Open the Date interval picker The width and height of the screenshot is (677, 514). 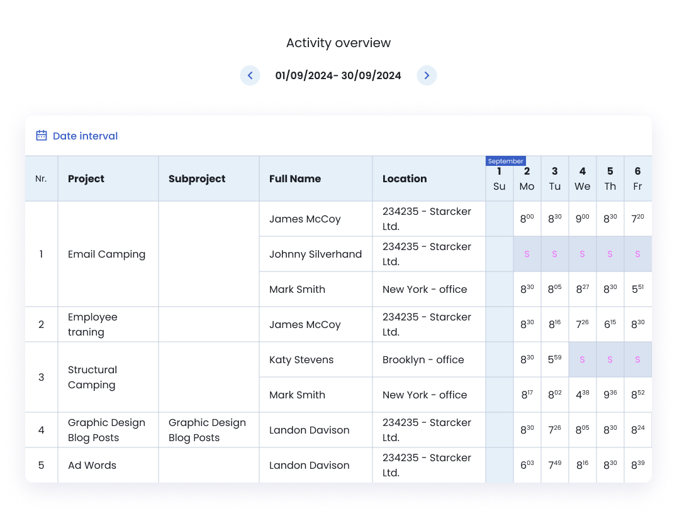coord(85,136)
